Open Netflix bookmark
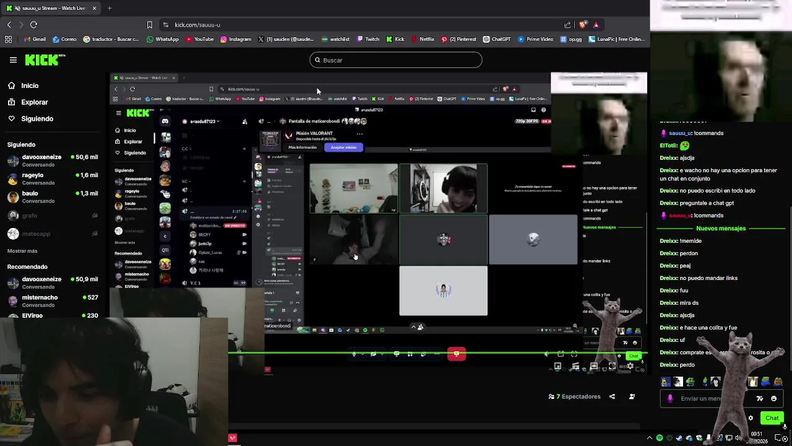 coord(423,39)
